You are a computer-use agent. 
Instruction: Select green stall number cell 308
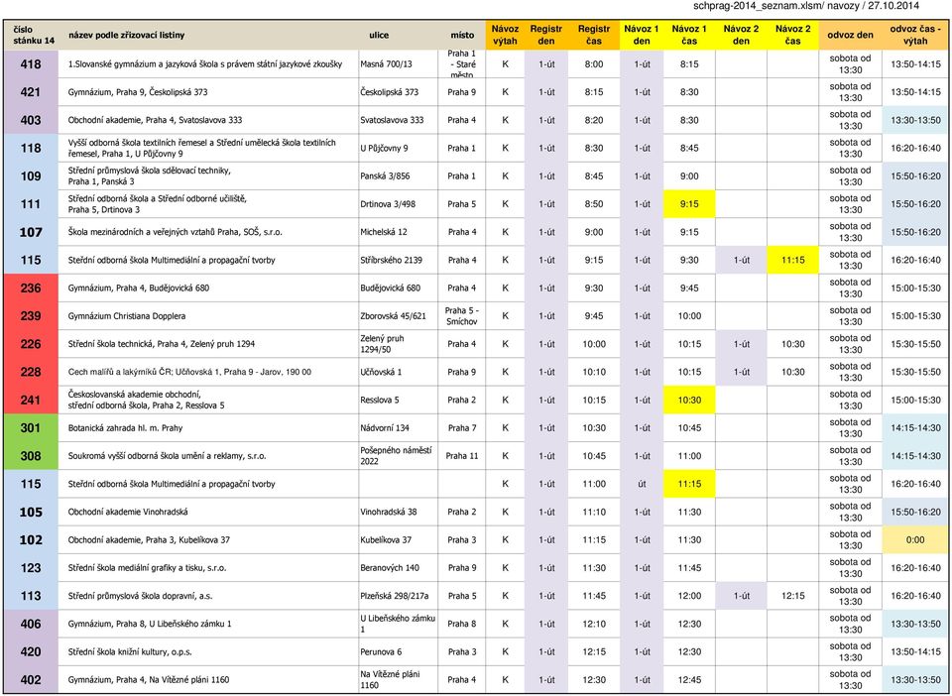point(31,456)
